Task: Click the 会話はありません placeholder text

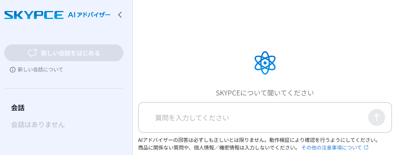Action: (38, 125)
